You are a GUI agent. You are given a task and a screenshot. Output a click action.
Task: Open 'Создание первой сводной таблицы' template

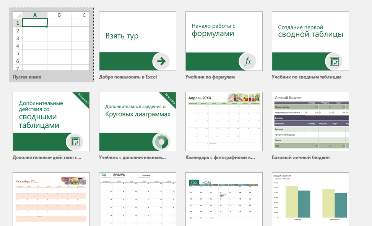point(310,41)
